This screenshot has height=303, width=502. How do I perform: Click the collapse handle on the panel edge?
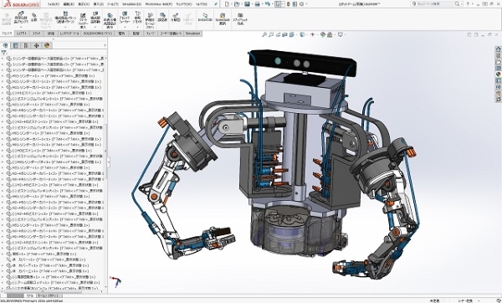click(109, 162)
